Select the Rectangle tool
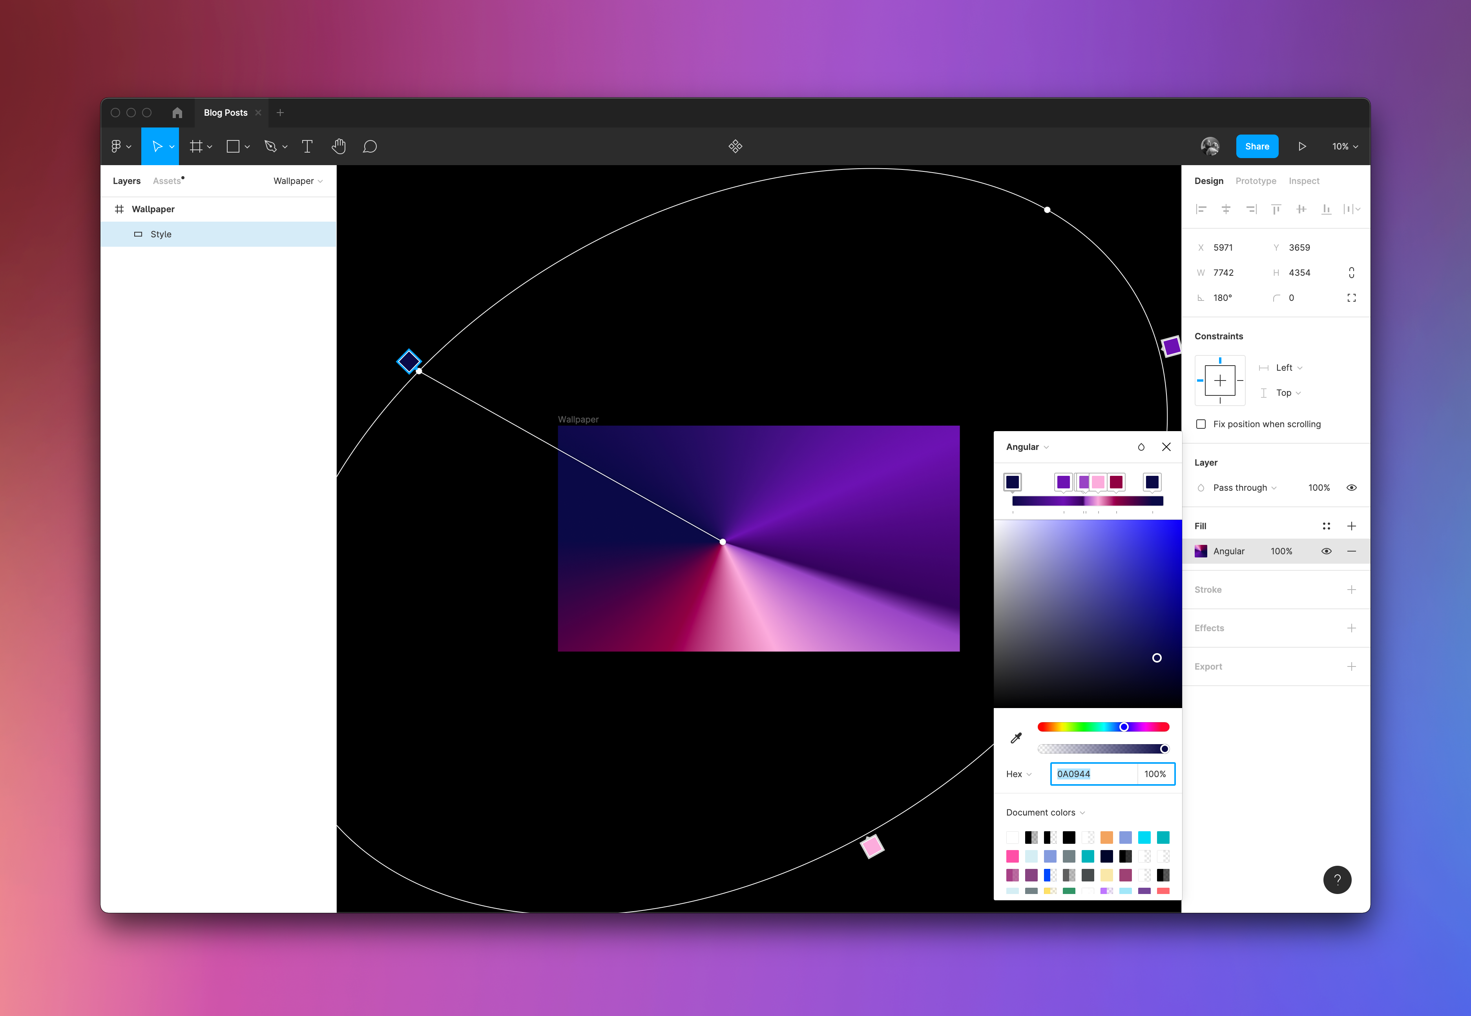 tap(233, 146)
